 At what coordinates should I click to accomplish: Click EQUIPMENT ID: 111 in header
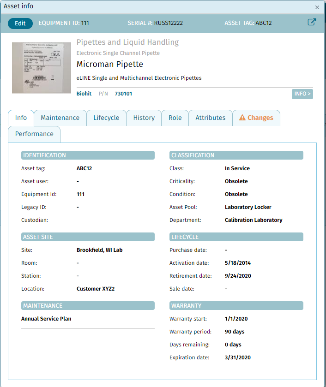click(x=64, y=23)
